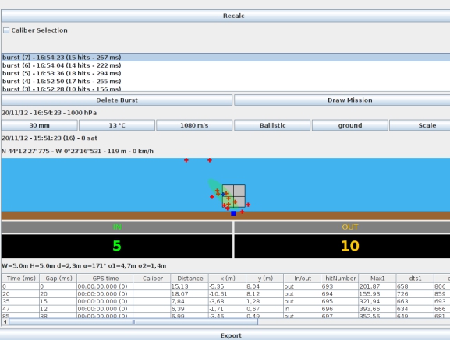This screenshot has width=450, height=340.
Task: Click the 1080 m/s velocity button
Action: click(194, 125)
